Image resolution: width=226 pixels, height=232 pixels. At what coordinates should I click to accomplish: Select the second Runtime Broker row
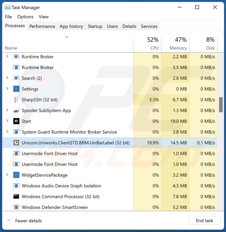(x=110, y=67)
